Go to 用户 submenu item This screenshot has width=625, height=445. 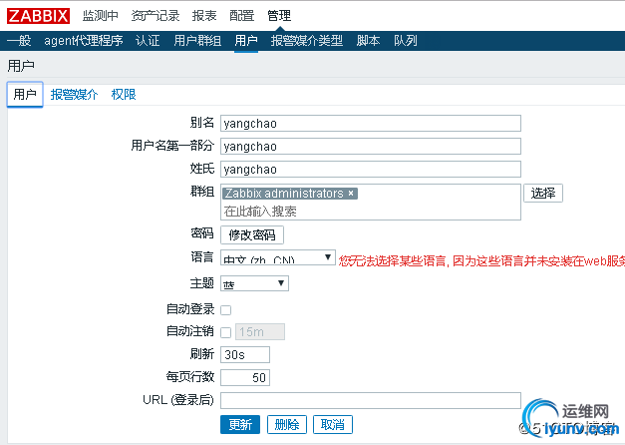(x=246, y=41)
